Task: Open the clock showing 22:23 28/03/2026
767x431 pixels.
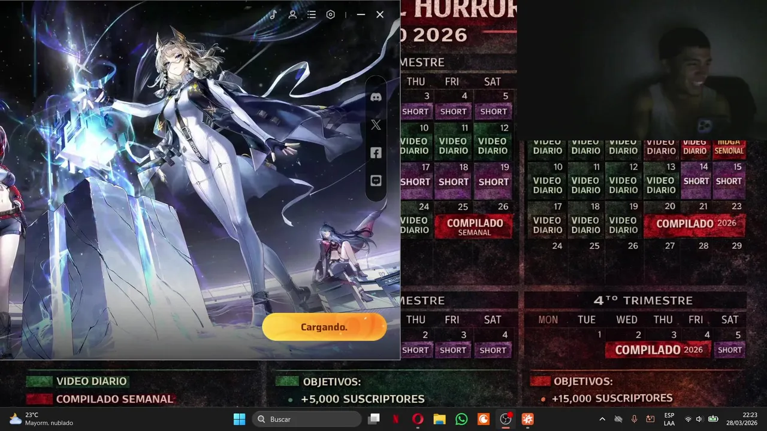Action: click(x=742, y=419)
